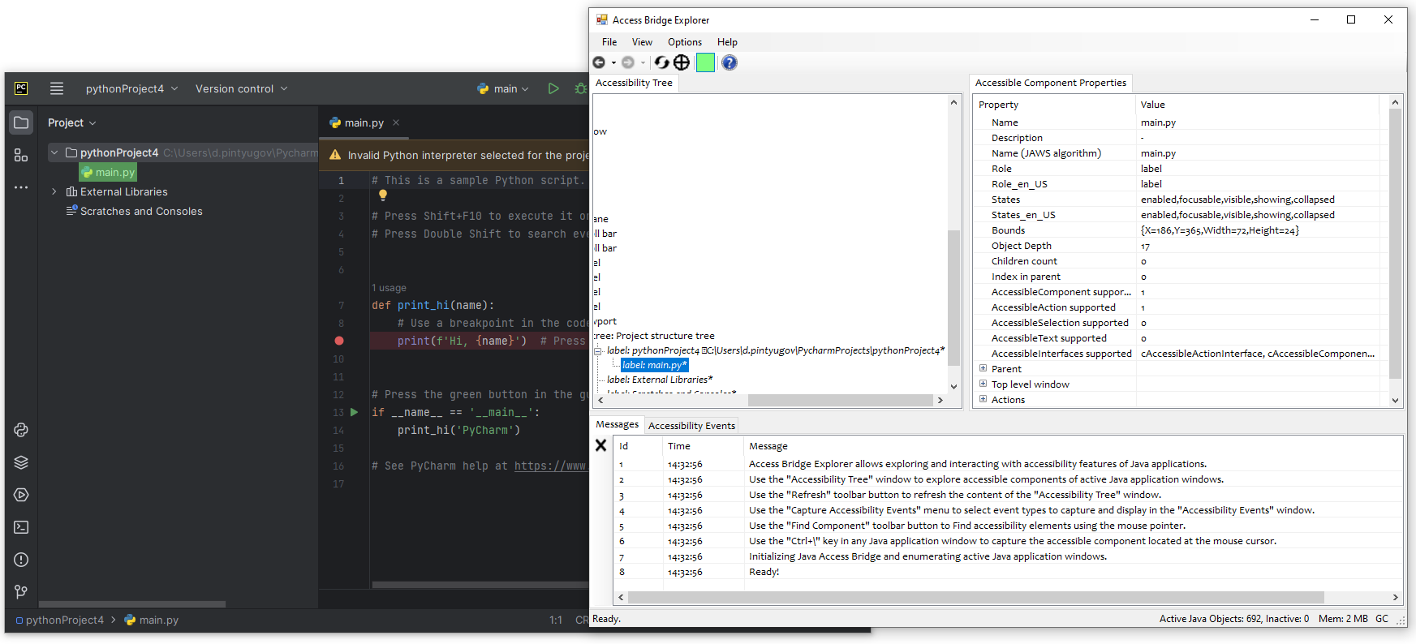This screenshot has width=1416, height=644.
Task: Expand External Libraries in Project tree
Action: coord(54,191)
